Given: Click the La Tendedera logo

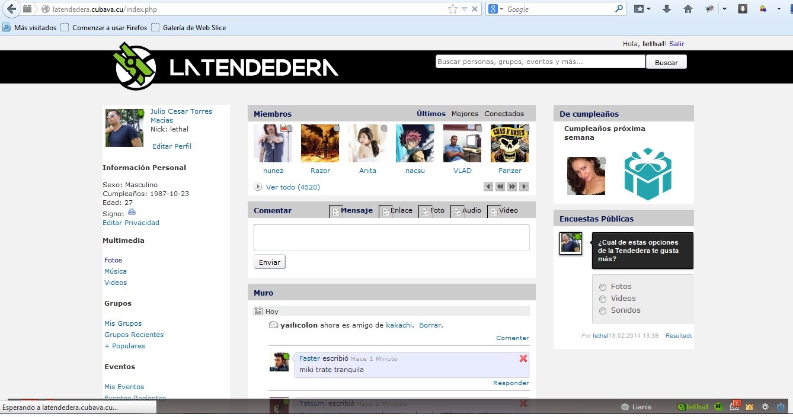Looking at the screenshot, I should [x=226, y=66].
